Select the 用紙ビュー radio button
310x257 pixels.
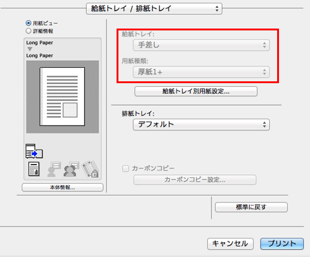pyautogui.click(x=29, y=23)
